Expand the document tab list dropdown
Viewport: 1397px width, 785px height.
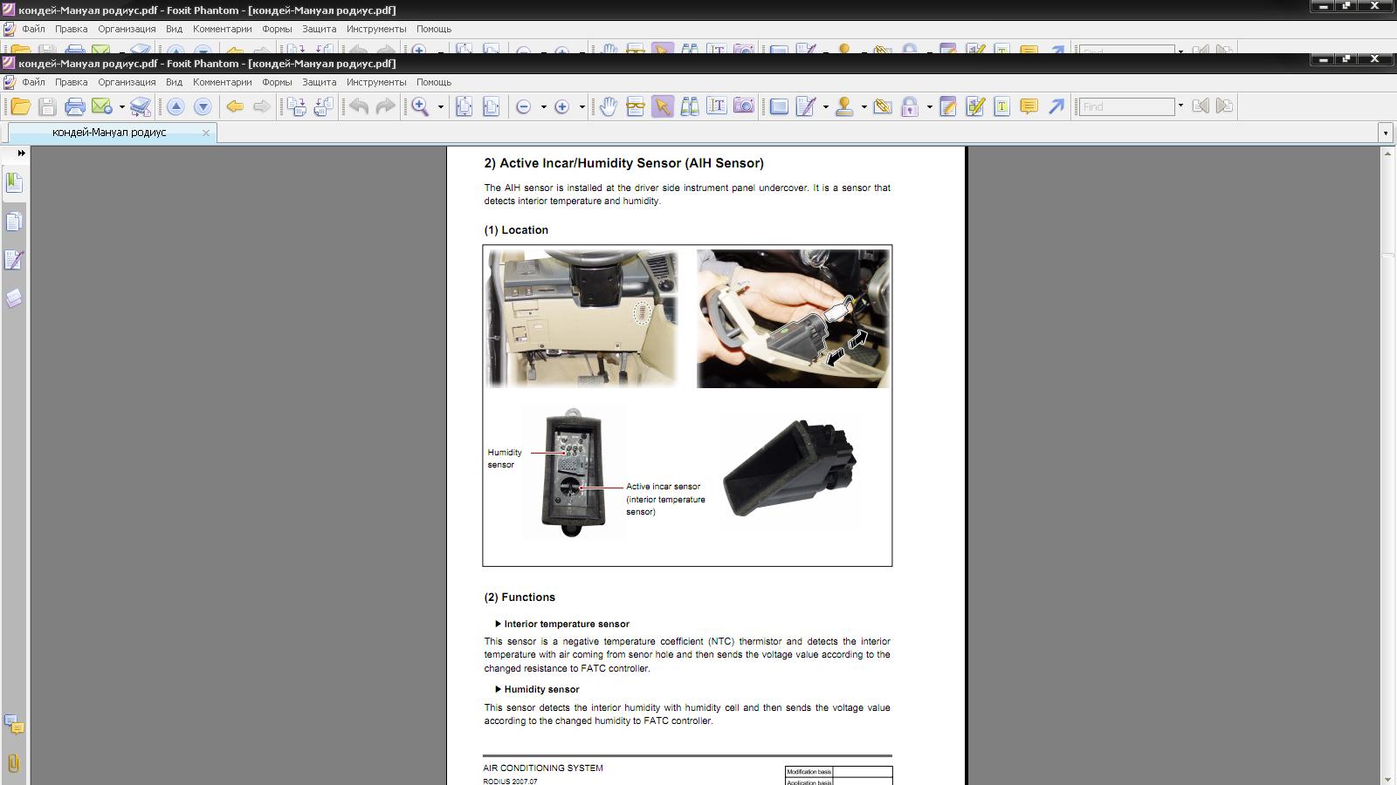point(1386,133)
